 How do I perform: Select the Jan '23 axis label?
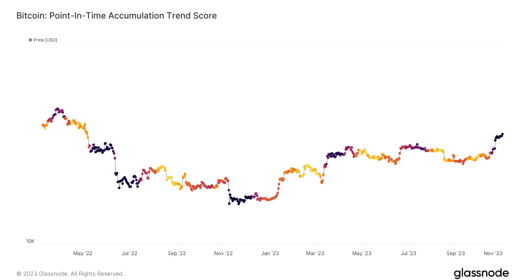coord(270,254)
